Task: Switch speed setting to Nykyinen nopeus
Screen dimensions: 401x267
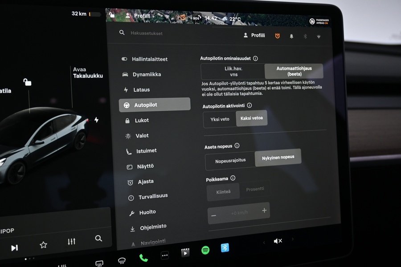Action: tap(278, 157)
